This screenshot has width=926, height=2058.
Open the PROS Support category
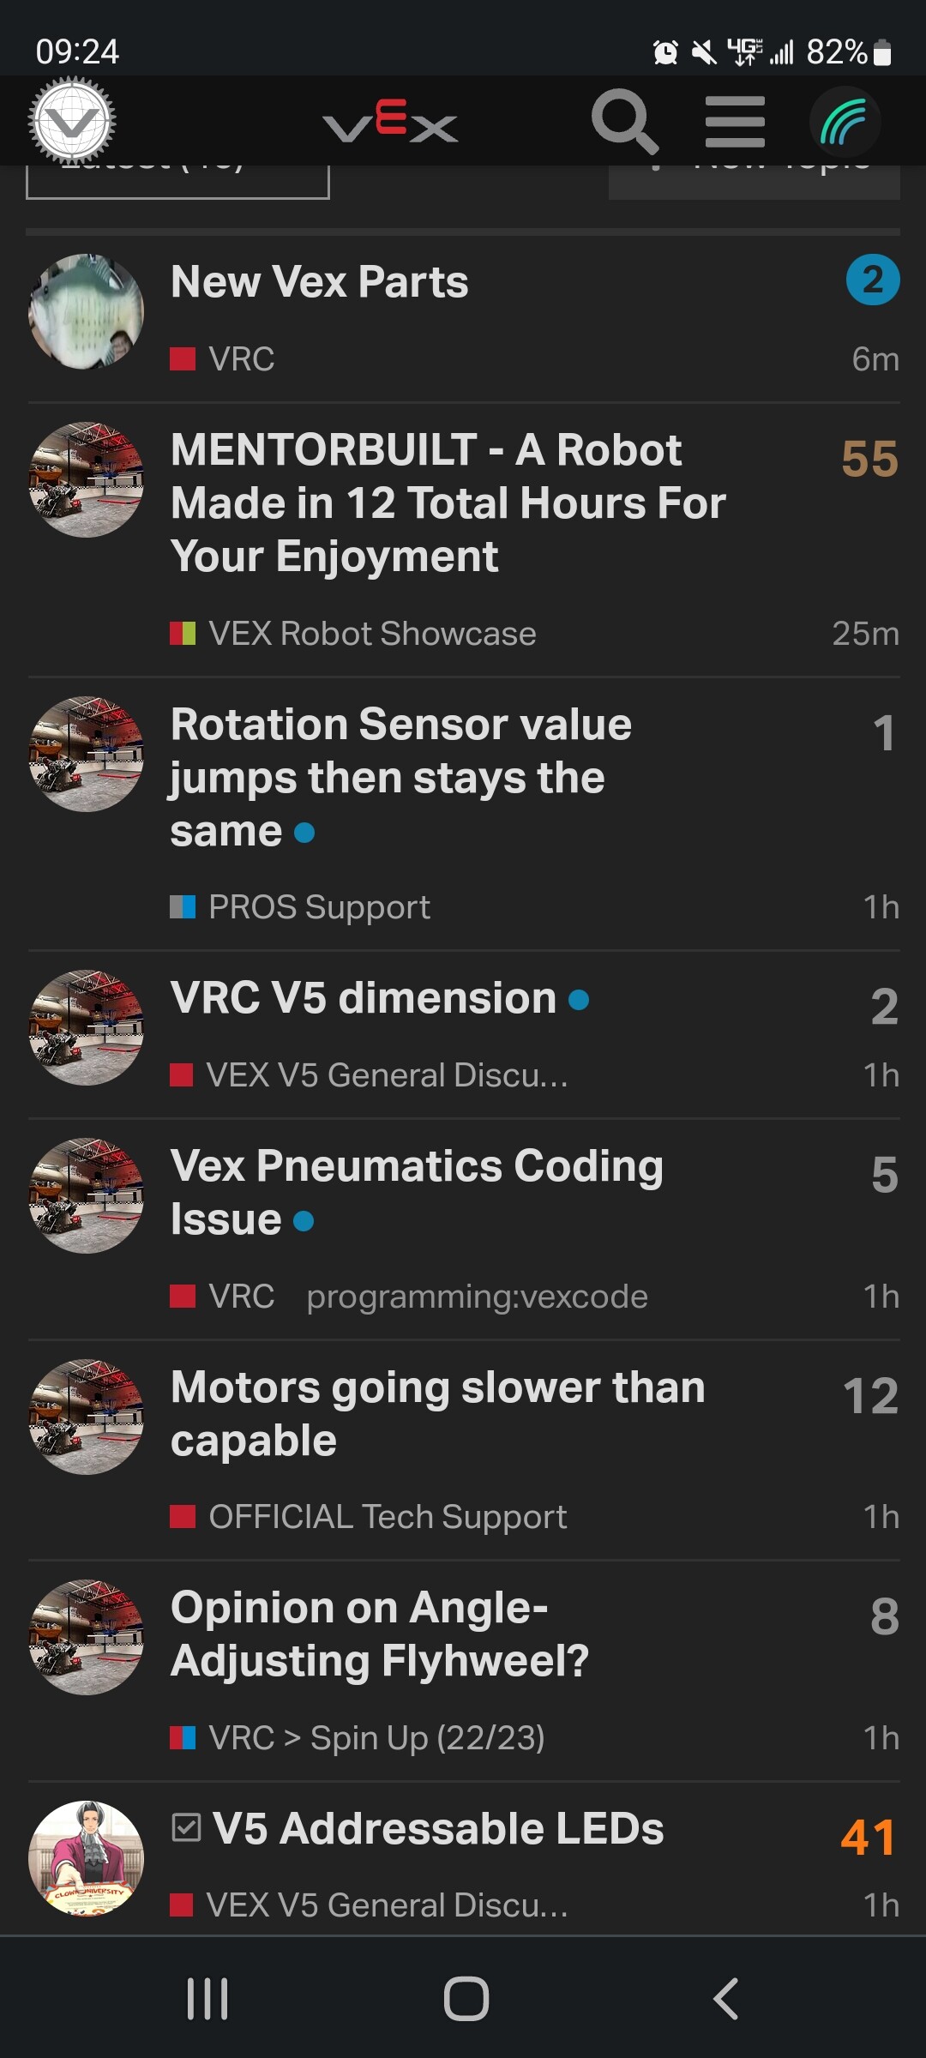coord(318,907)
